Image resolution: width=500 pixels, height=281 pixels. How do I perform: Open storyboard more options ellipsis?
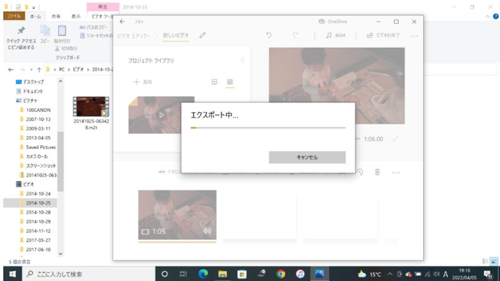[x=395, y=172]
